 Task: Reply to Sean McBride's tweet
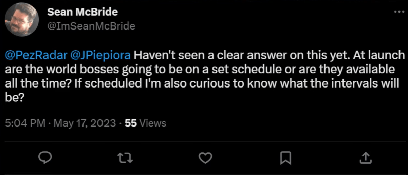[45, 157]
